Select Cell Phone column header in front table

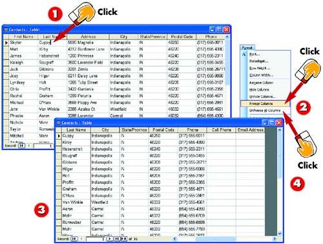(222, 130)
